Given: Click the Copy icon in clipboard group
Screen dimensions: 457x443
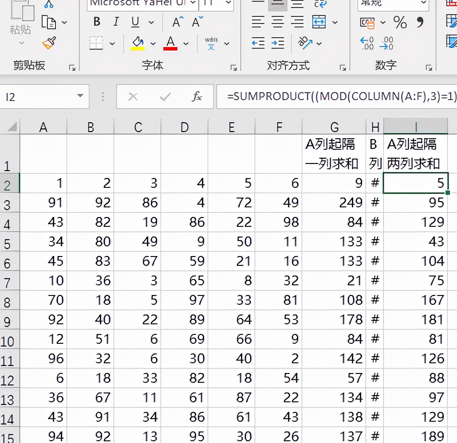Looking at the screenshot, I should point(49,23).
